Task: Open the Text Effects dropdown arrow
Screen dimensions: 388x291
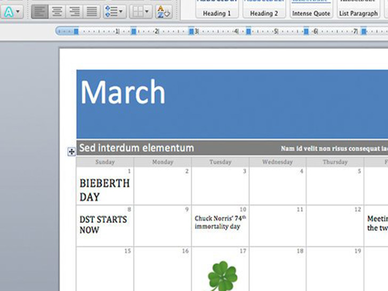Action: [18, 11]
